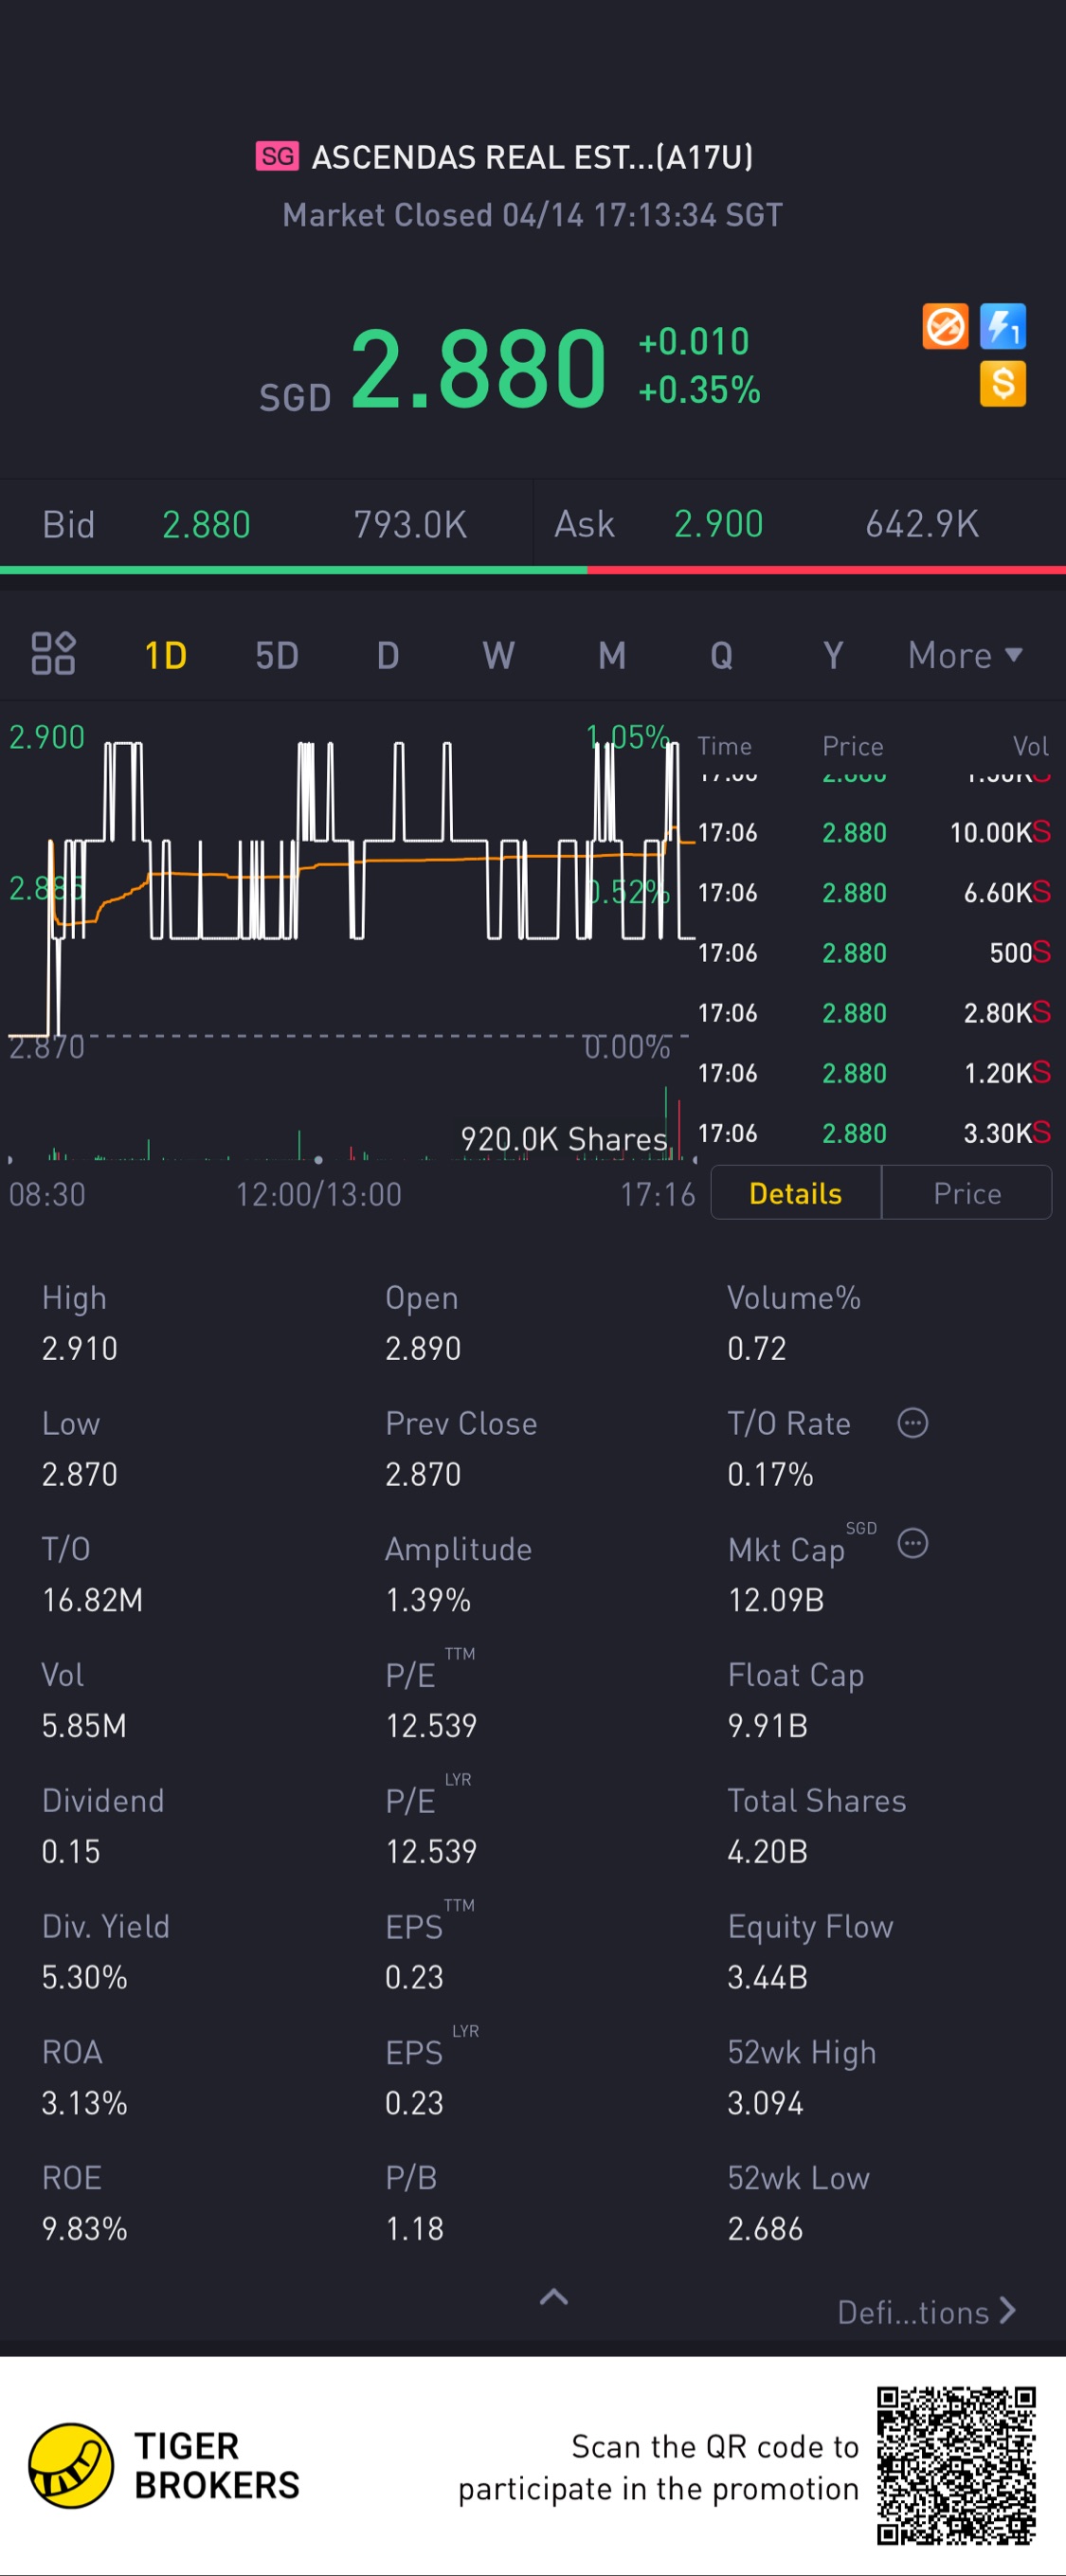Tap the blue lightning level-1 icon
This screenshot has height=2576, width=1066.
(x=1002, y=327)
